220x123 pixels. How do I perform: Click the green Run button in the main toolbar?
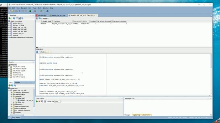click(x=30, y=11)
